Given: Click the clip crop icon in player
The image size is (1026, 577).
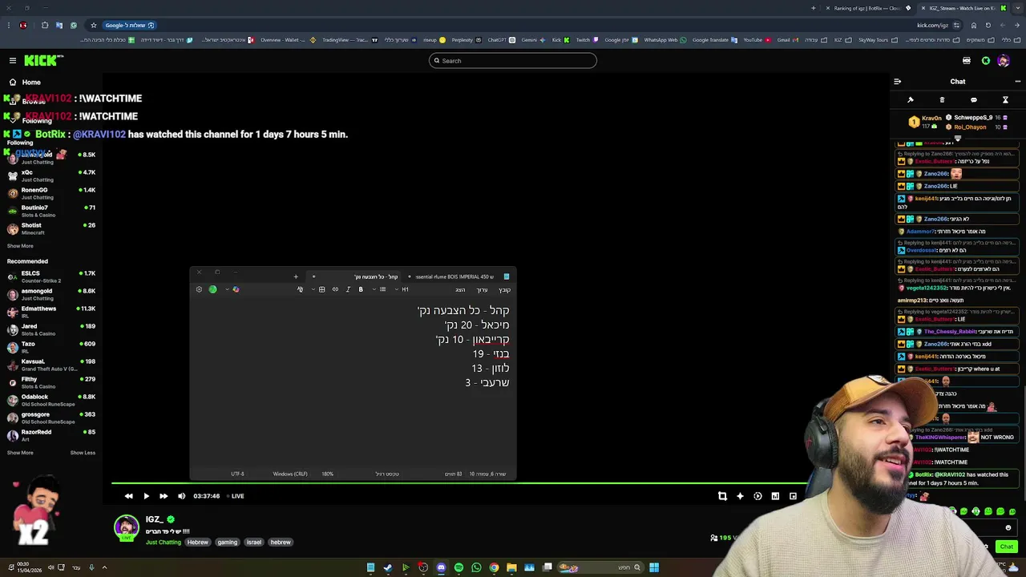Looking at the screenshot, I should (722, 496).
